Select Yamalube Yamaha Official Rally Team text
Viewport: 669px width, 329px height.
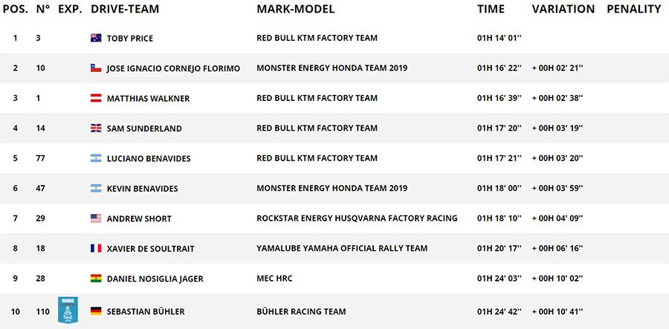point(342,248)
